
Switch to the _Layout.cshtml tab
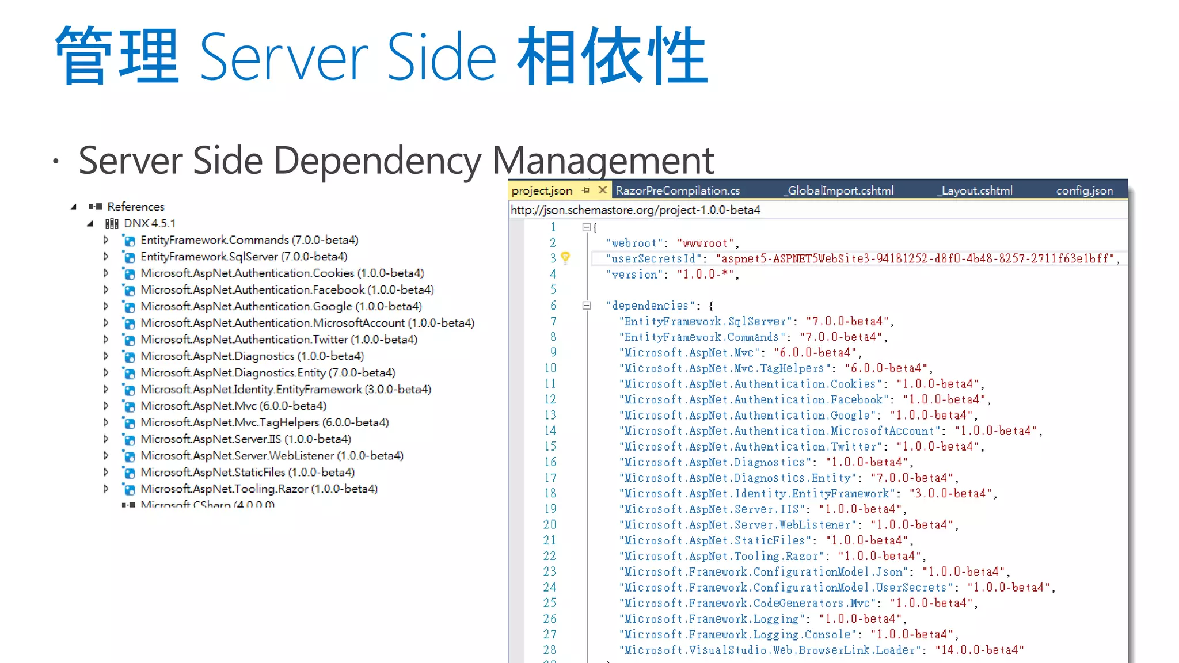pos(974,190)
